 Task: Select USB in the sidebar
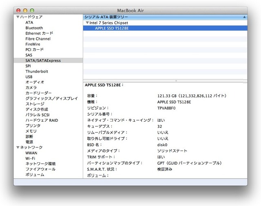click(x=29, y=77)
